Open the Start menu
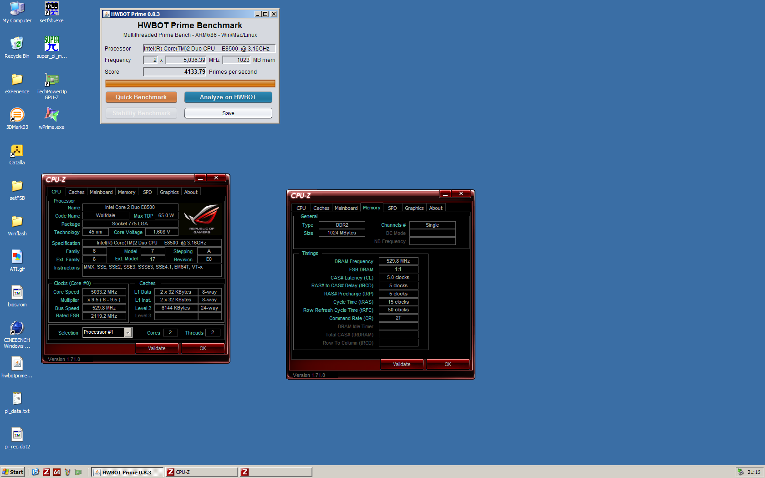Screen dimensions: 765x478 (13, 472)
